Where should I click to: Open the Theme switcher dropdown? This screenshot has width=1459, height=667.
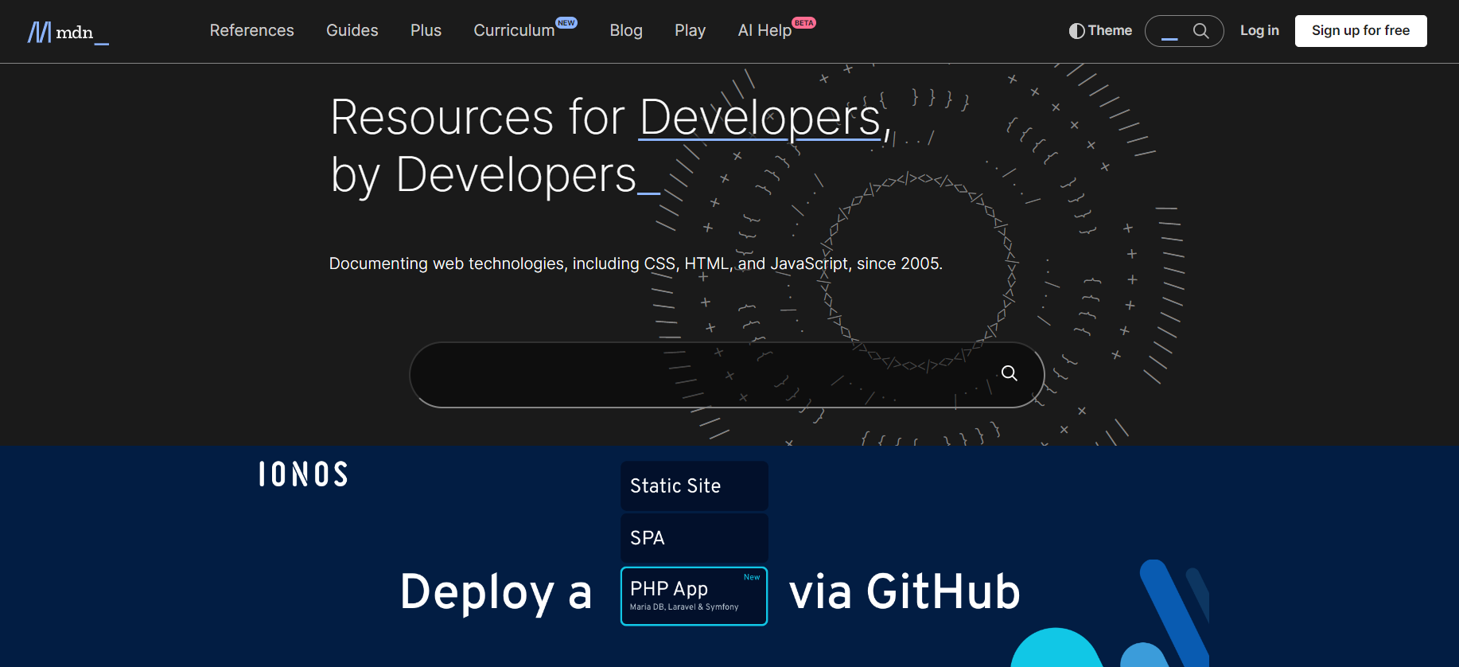pos(1100,30)
